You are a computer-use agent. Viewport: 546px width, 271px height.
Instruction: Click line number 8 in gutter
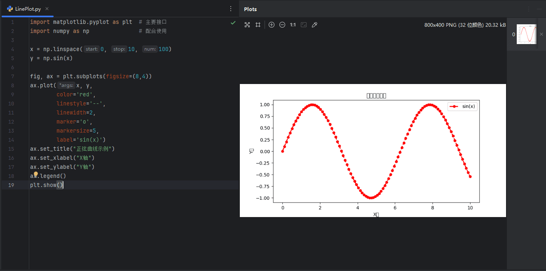pyautogui.click(x=13, y=85)
